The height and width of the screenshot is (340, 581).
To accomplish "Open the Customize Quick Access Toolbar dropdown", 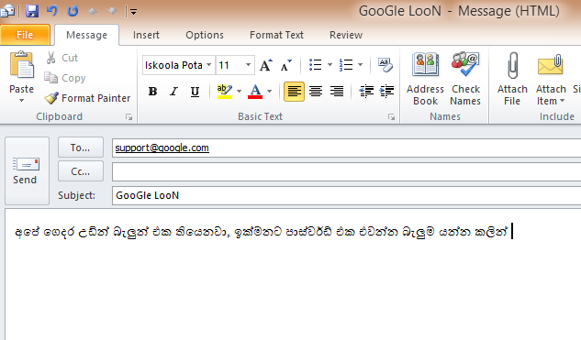I will point(133,12).
